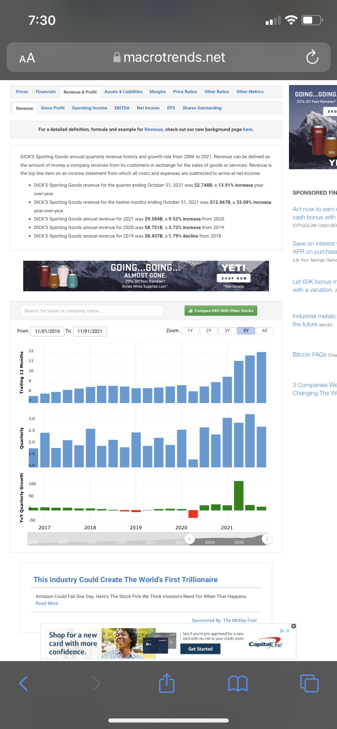Viewport: 337px width, 729px height.
Task: Click the tallest YoY growth green bar
Action: (x=239, y=495)
